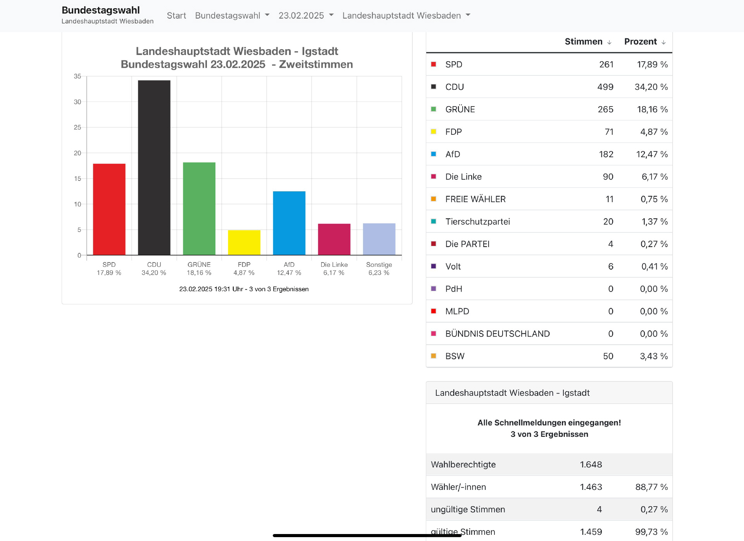Viewport: 744px width, 541px height.
Task: Click the Stimmen column header
Action: 583,41
